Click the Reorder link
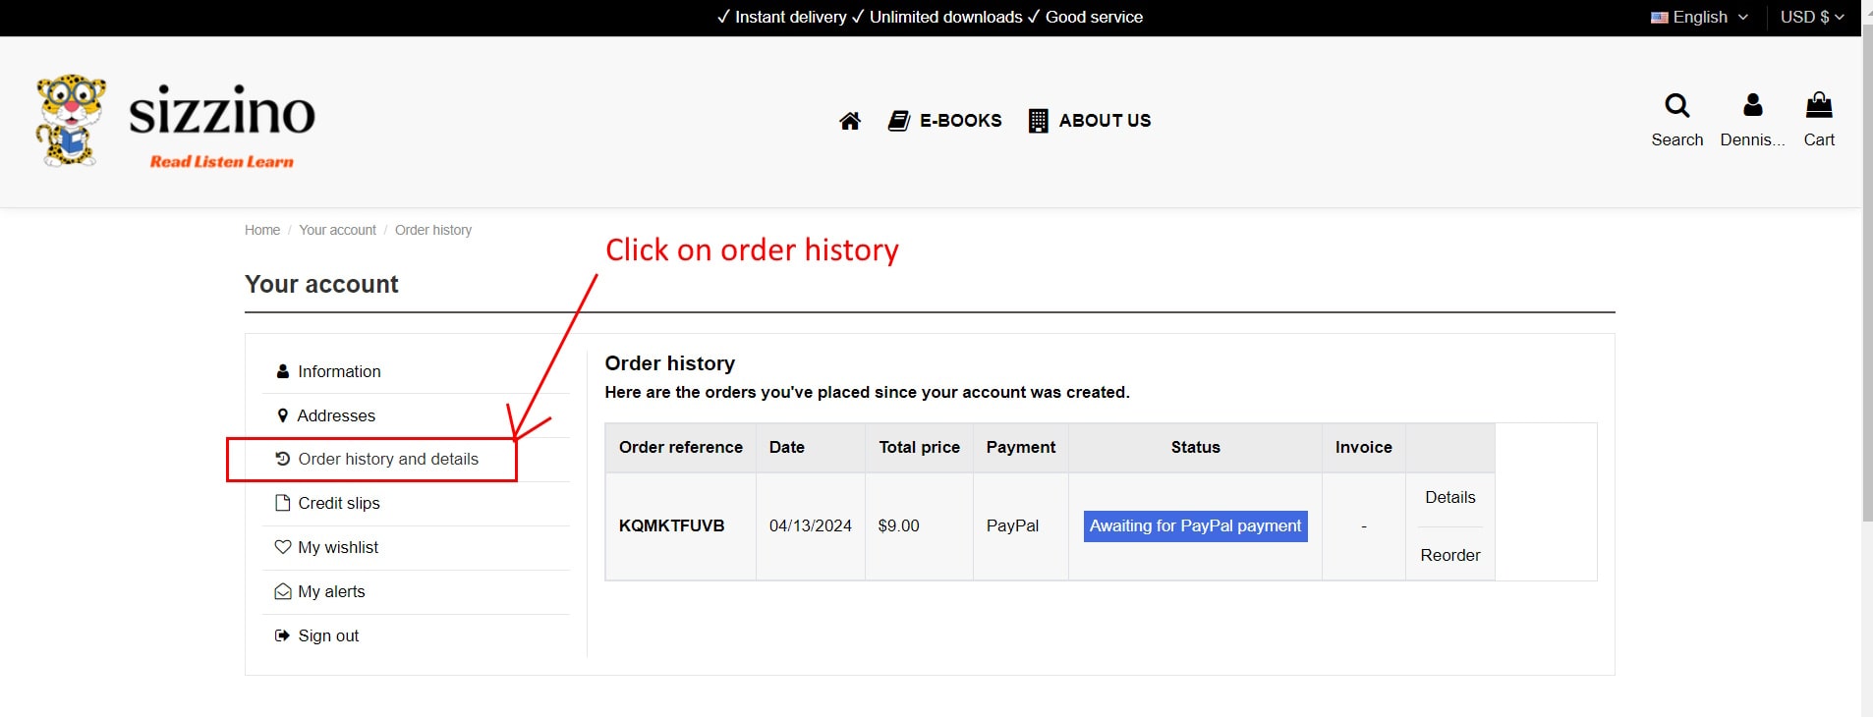This screenshot has width=1873, height=717. coord(1449,555)
